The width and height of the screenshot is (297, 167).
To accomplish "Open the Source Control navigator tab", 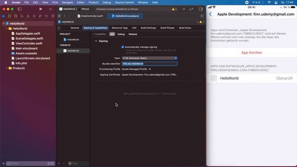I will point(9,16).
